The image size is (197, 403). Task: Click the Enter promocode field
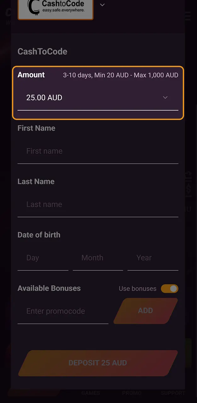point(63,311)
